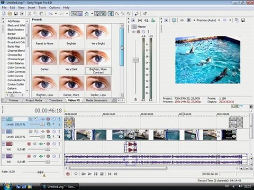Open the Options menu
This screenshot has height=190, width=254.
click(55, 7)
